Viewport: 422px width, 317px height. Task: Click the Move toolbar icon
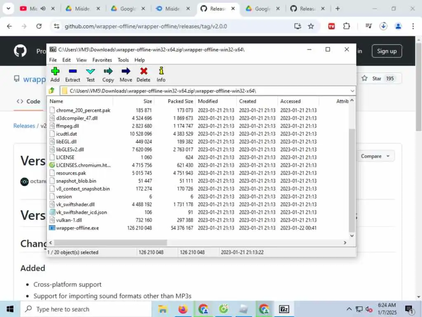pos(126,71)
